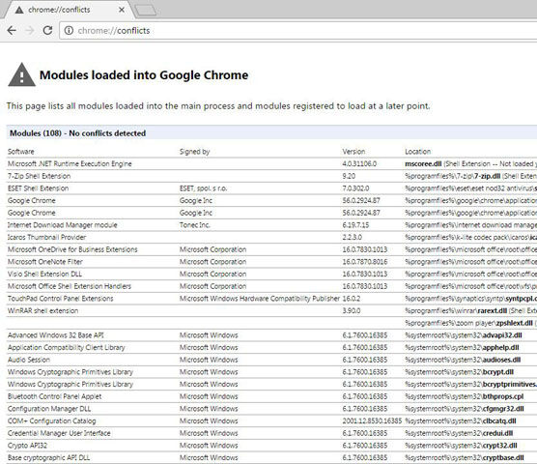The image size is (537, 464).
Task: Click 'Application Compatibility Client Library' entry
Action: point(67,347)
